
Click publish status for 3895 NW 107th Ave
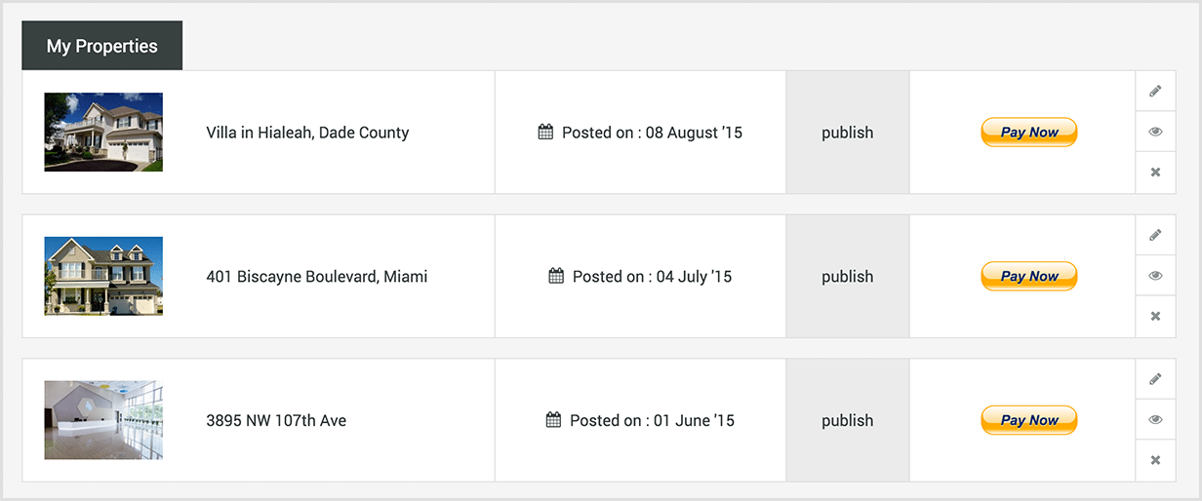(x=847, y=420)
